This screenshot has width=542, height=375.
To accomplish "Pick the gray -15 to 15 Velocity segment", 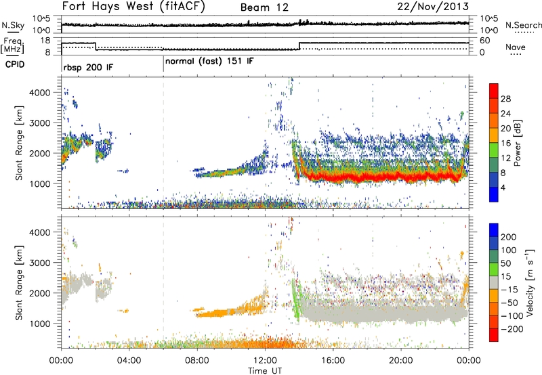I will pyautogui.click(x=494, y=283).
